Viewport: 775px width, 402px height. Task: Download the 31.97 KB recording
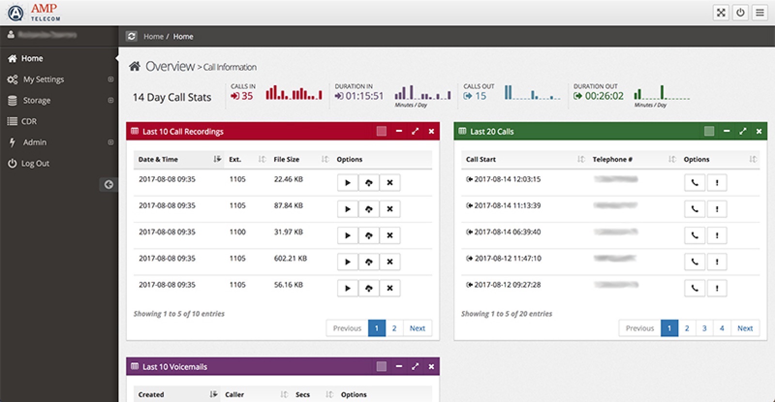(x=369, y=235)
